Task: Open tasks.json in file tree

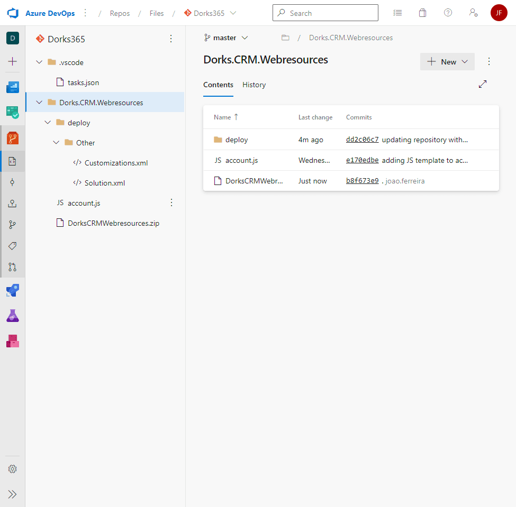Action: (83, 82)
